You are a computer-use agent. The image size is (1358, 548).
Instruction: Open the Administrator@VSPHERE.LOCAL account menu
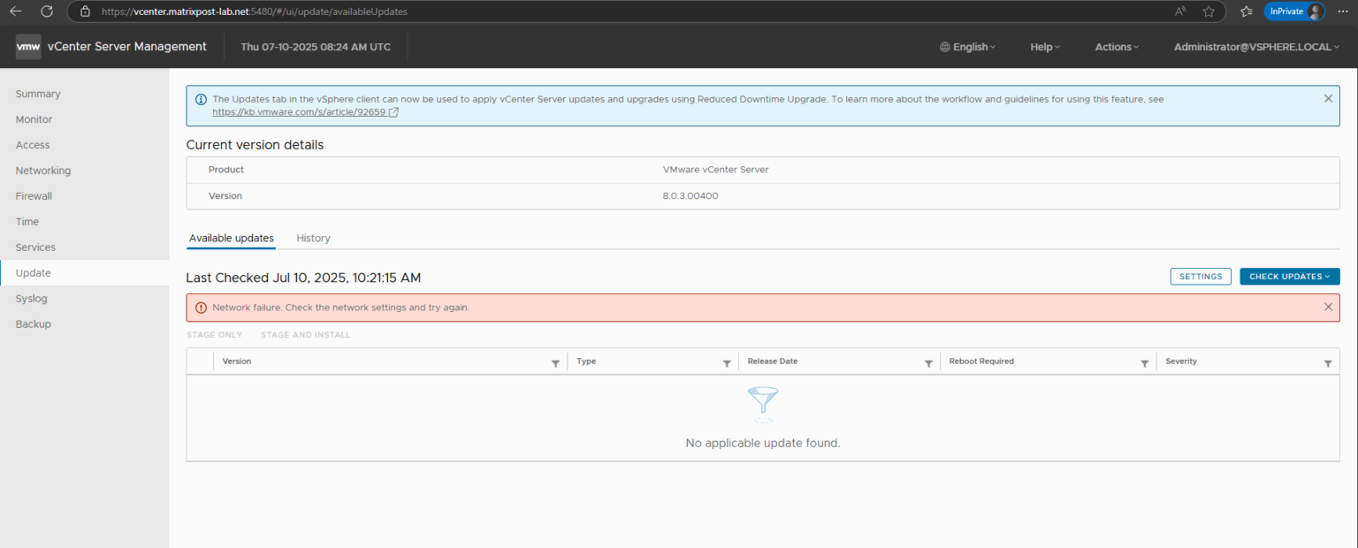click(x=1255, y=46)
